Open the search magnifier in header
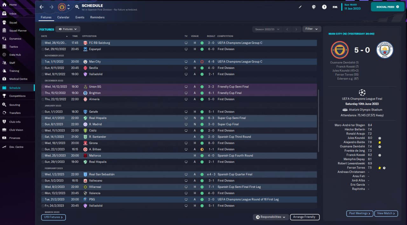This screenshot has height=225, width=407. point(77,7)
